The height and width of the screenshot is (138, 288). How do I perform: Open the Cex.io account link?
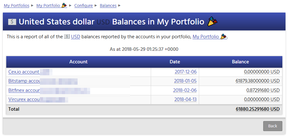[24, 72]
